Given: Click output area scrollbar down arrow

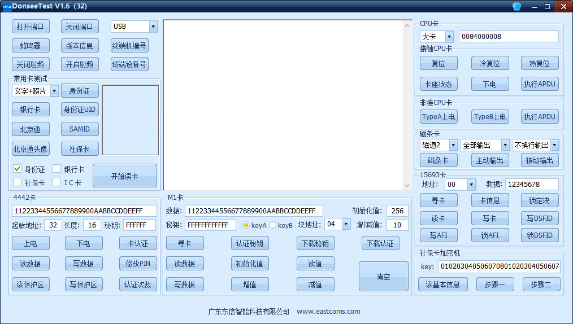Looking at the screenshot, I should (x=407, y=186).
